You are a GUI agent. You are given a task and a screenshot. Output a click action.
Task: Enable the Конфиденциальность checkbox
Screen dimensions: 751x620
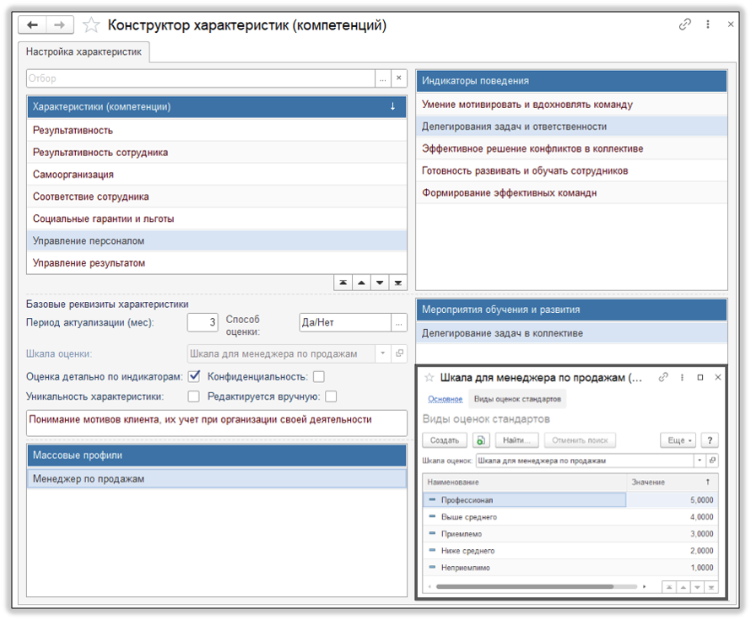pyautogui.click(x=317, y=378)
